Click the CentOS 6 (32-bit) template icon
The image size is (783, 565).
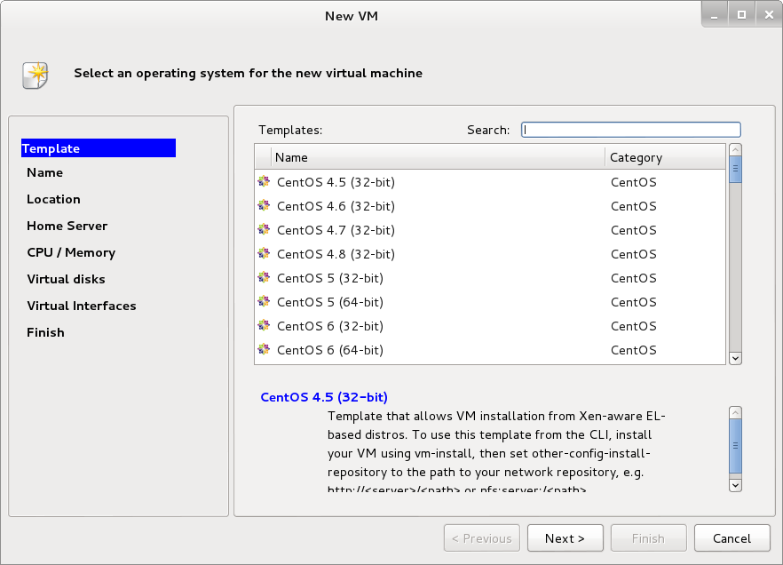click(x=264, y=326)
